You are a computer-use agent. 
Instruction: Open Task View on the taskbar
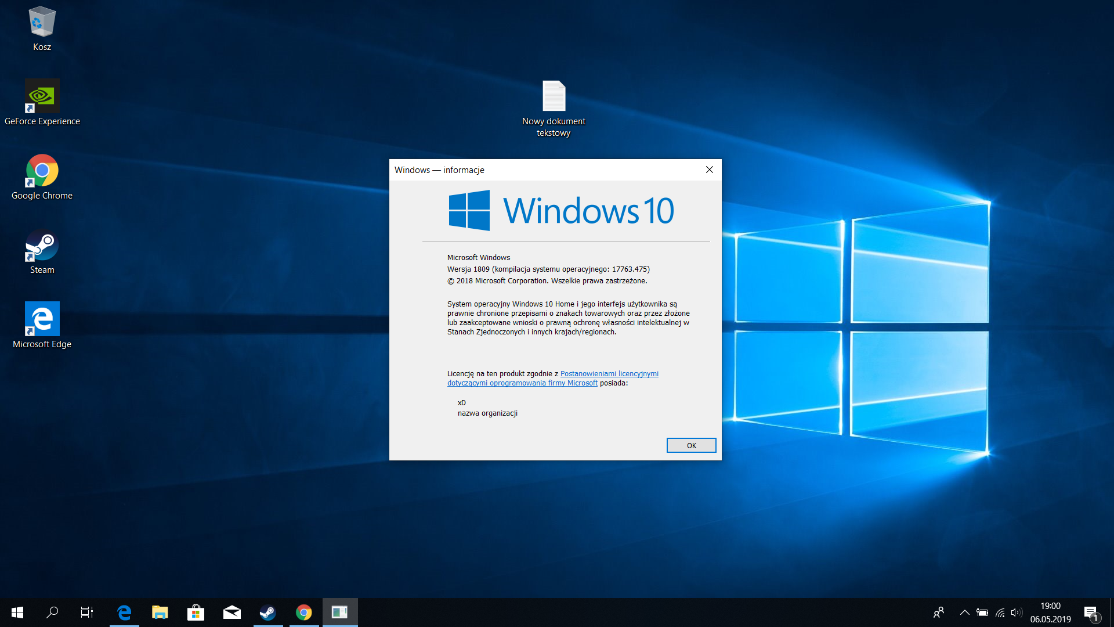(x=87, y=612)
